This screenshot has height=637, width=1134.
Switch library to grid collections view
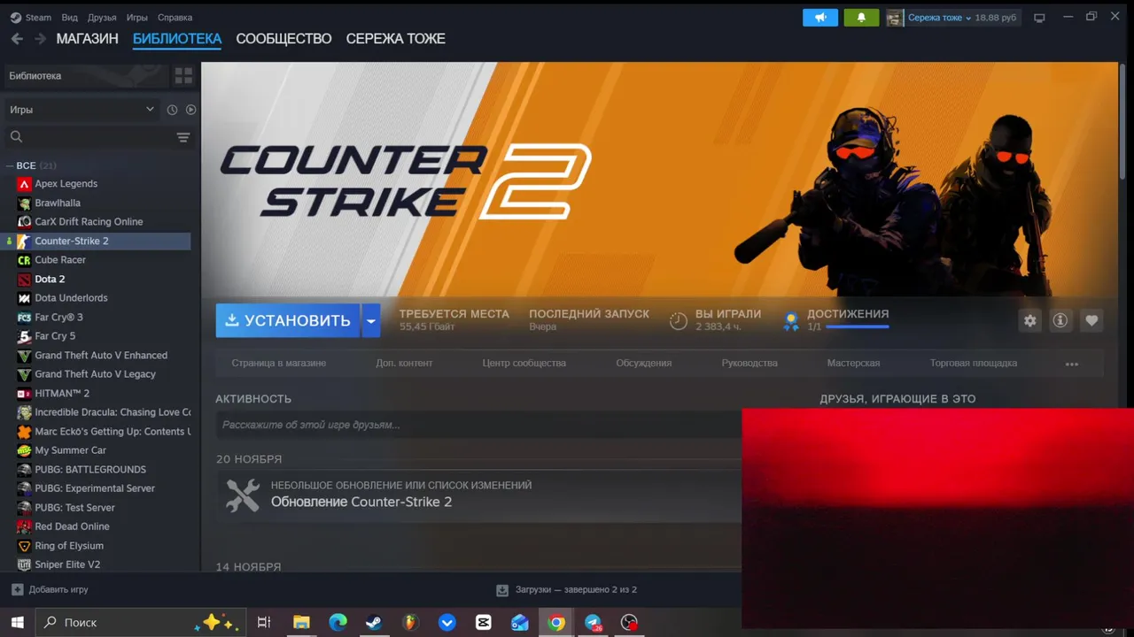pyautogui.click(x=183, y=76)
